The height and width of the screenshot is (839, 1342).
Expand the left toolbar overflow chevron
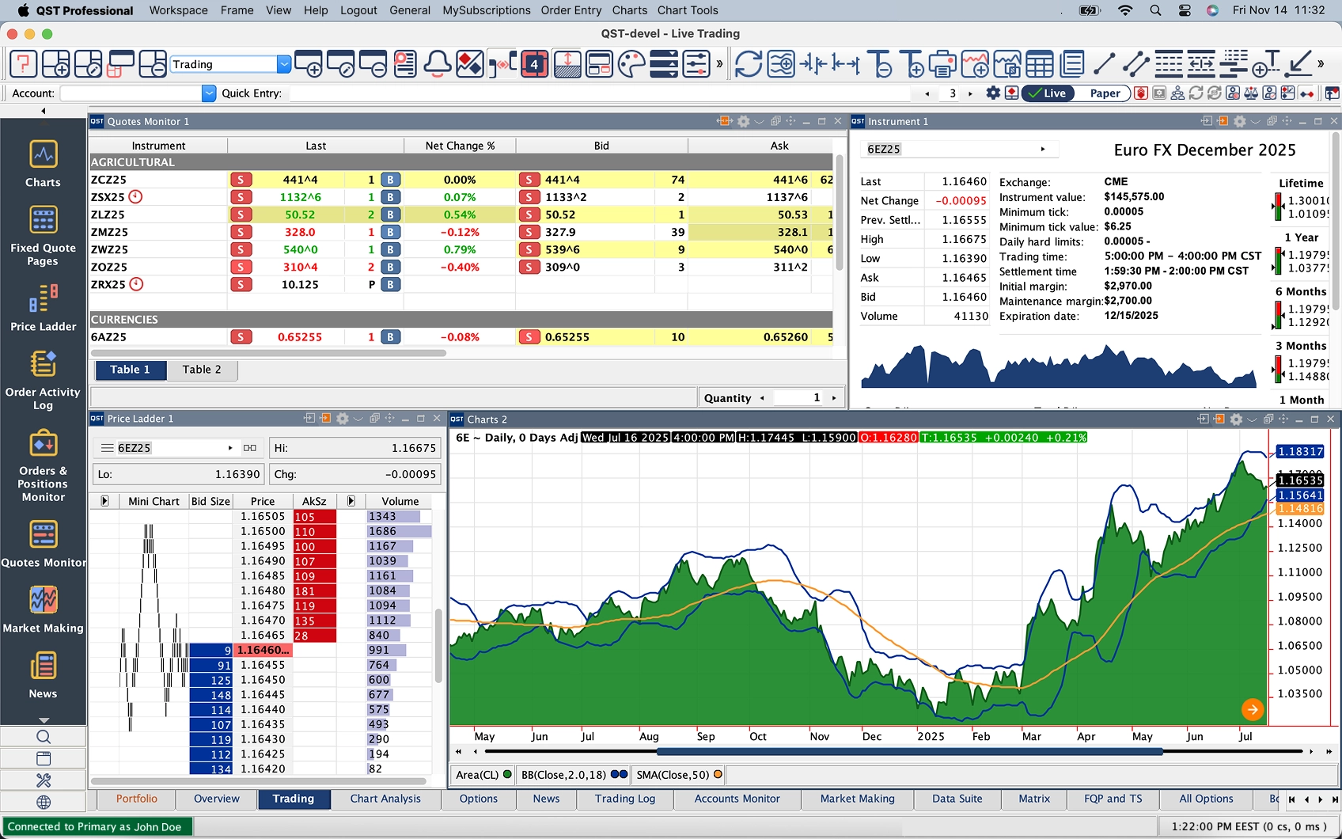click(719, 64)
